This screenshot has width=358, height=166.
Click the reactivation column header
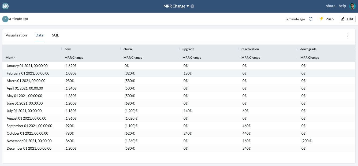click(x=250, y=49)
